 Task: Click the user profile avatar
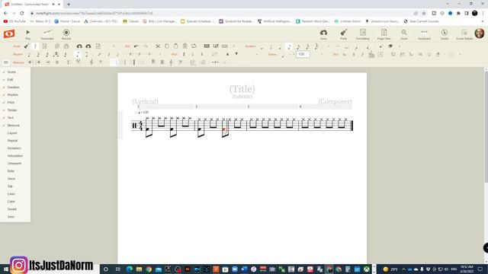pyautogui.click(x=480, y=33)
